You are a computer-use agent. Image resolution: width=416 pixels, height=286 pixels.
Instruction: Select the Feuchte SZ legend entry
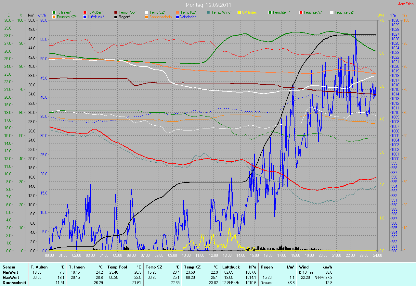click(x=344, y=12)
